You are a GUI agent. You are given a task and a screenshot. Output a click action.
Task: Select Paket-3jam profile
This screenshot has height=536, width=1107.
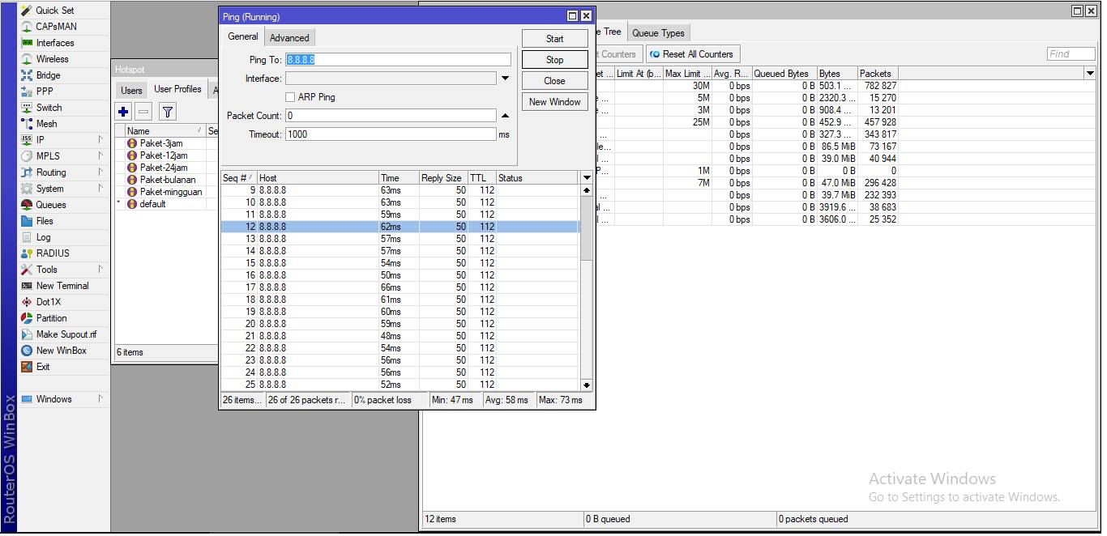[166, 143]
